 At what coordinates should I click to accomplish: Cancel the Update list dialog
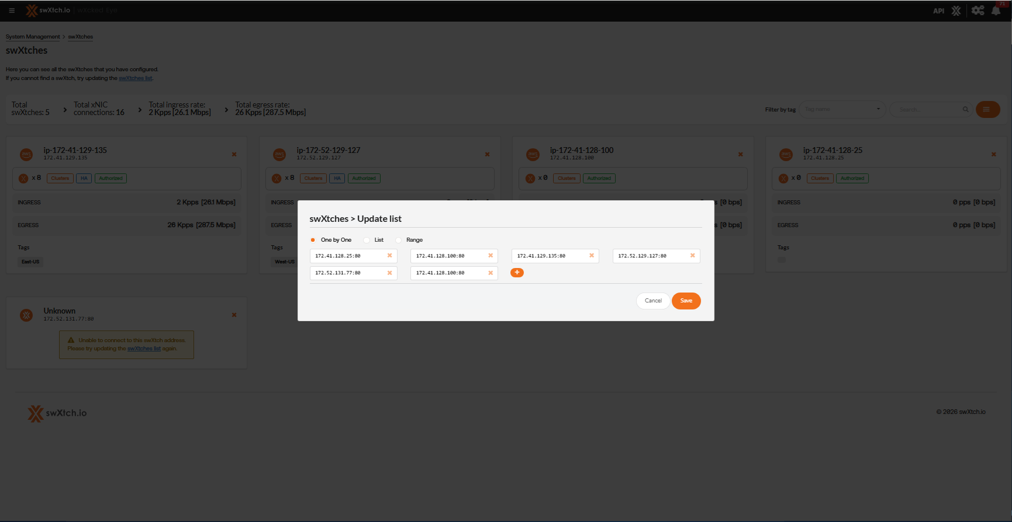pyautogui.click(x=653, y=301)
